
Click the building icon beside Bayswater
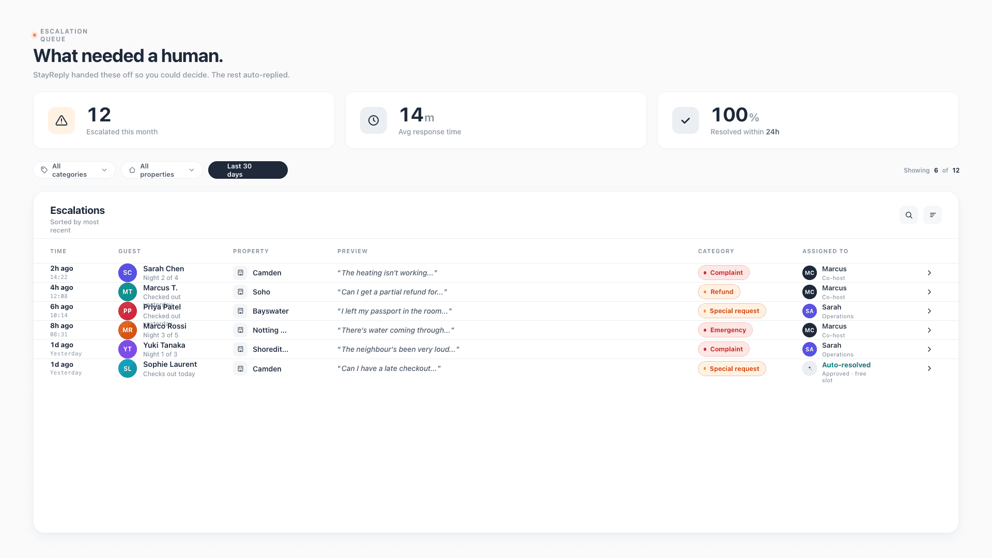(x=240, y=311)
